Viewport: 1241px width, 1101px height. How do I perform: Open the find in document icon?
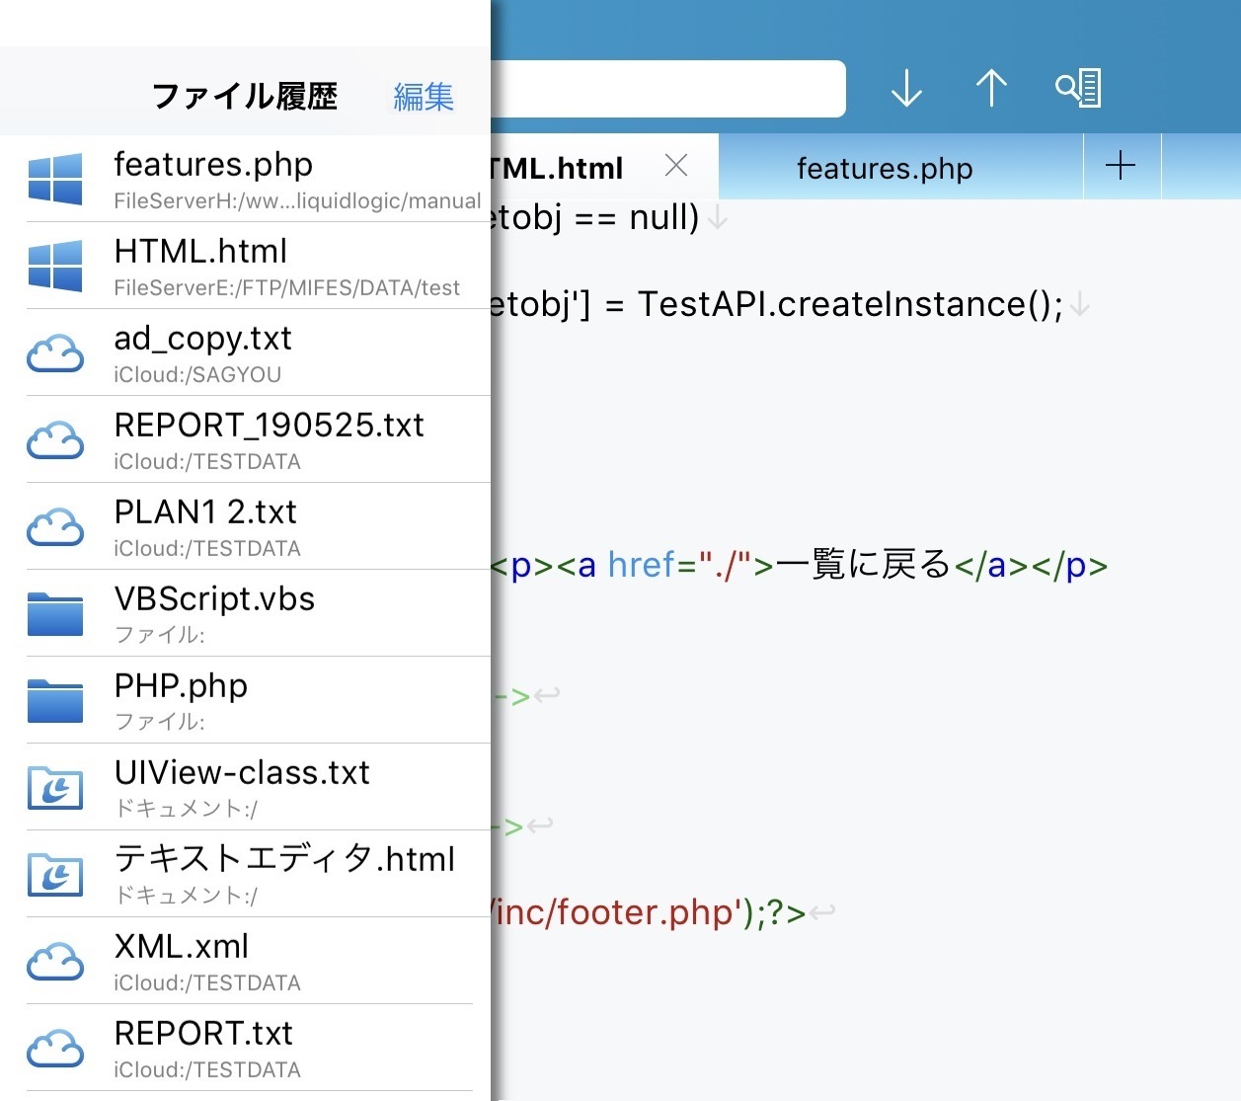pyautogui.click(x=1078, y=89)
